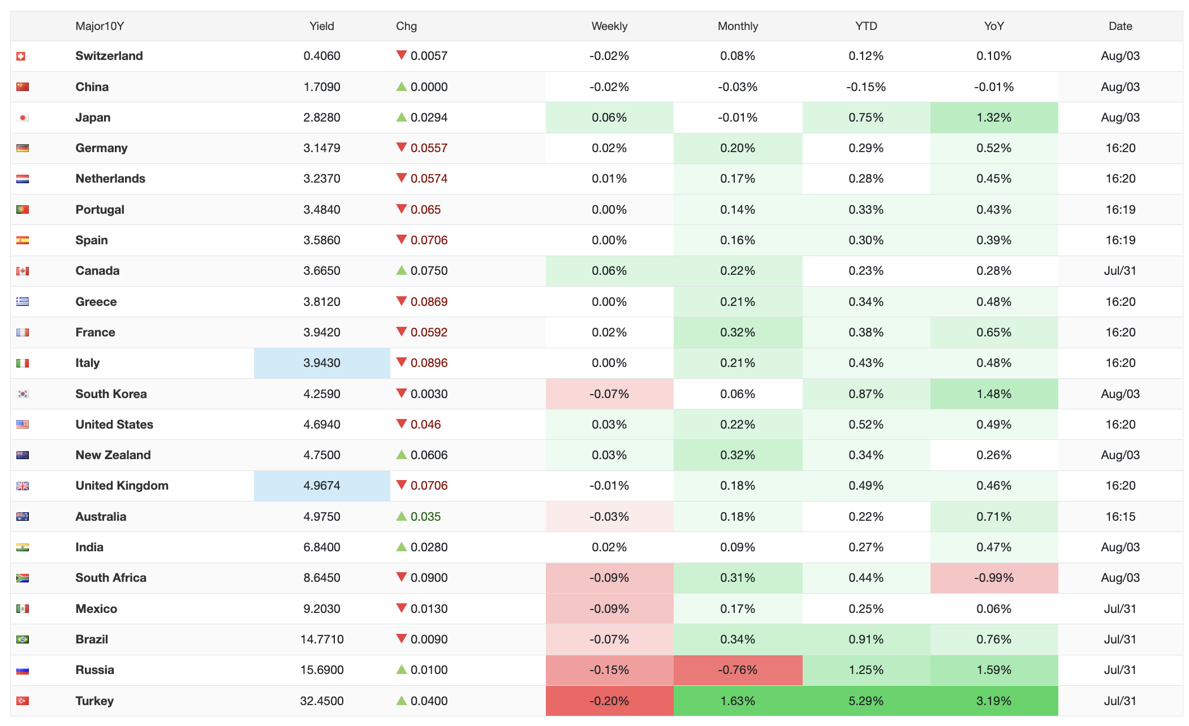Click the Japan flag icon

pos(23,118)
